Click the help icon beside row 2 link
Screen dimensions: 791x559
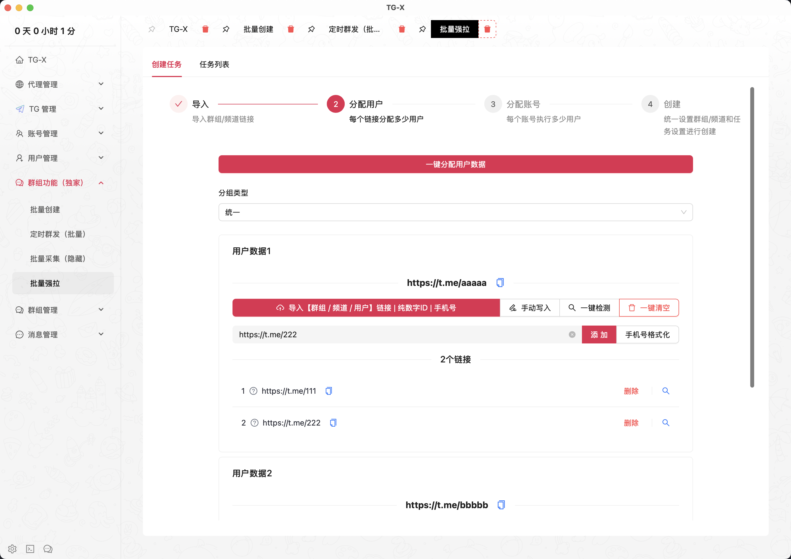tap(254, 422)
